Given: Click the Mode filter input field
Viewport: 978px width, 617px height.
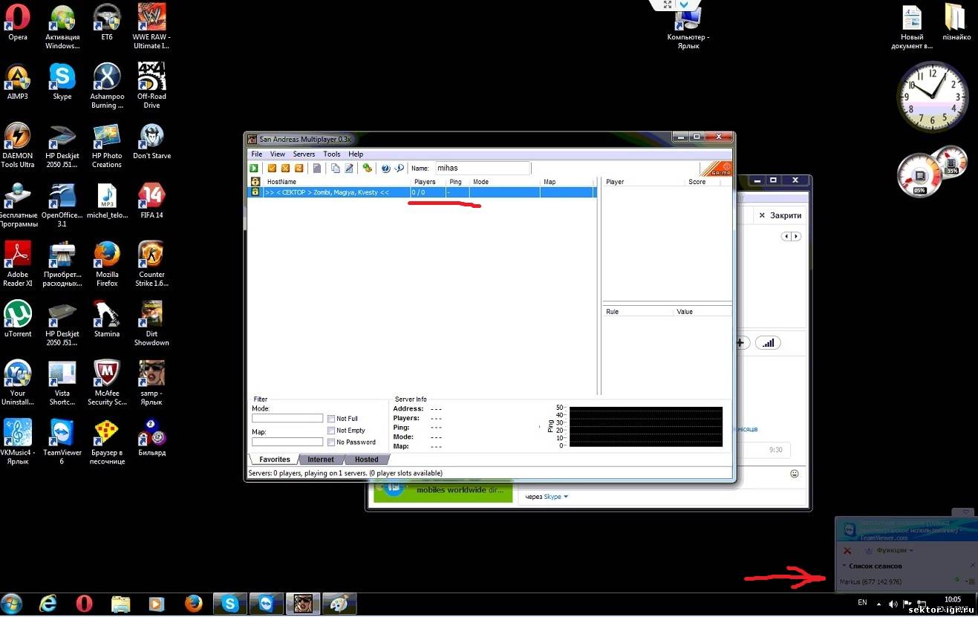Looking at the screenshot, I should pos(287,419).
